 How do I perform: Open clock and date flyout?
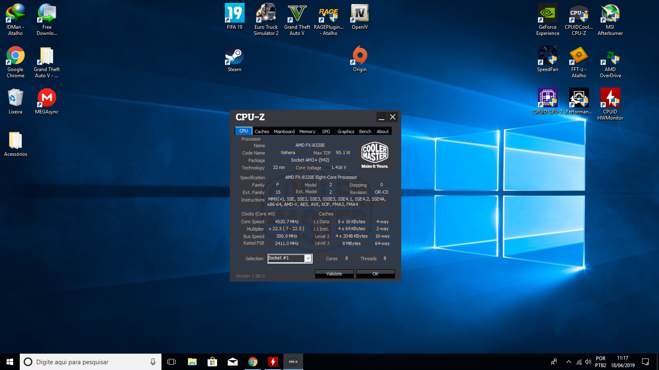pyautogui.click(x=623, y=362)
